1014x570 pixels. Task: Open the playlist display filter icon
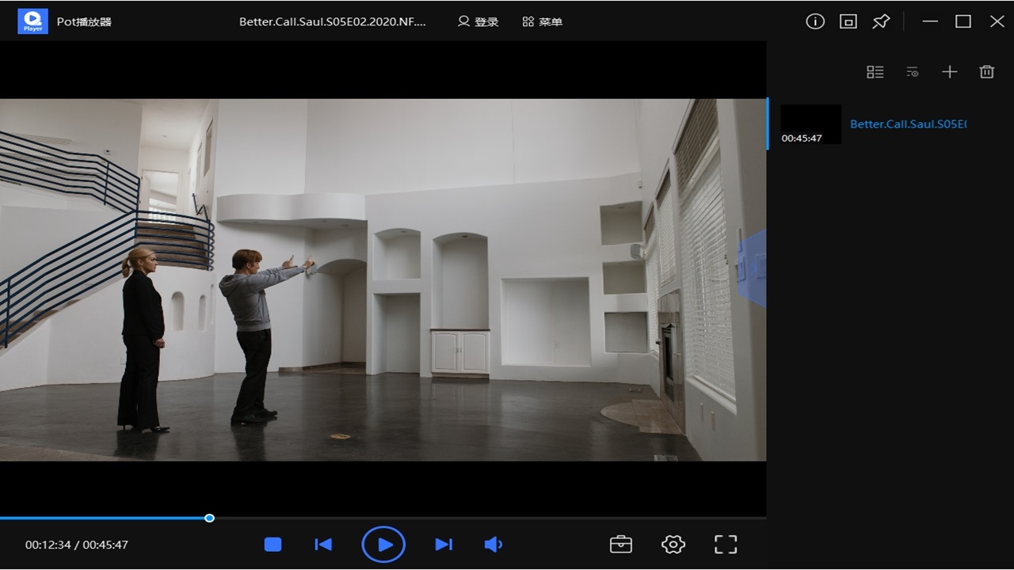click(913, 72)
